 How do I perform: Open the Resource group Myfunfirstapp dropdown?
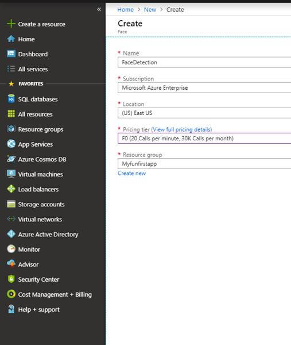click(204, 163)
